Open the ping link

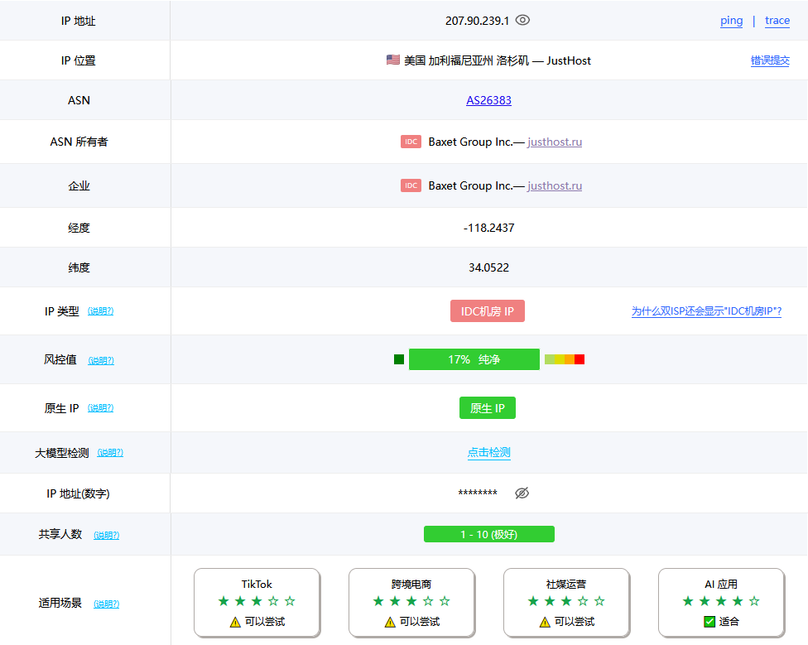point(731,21)
